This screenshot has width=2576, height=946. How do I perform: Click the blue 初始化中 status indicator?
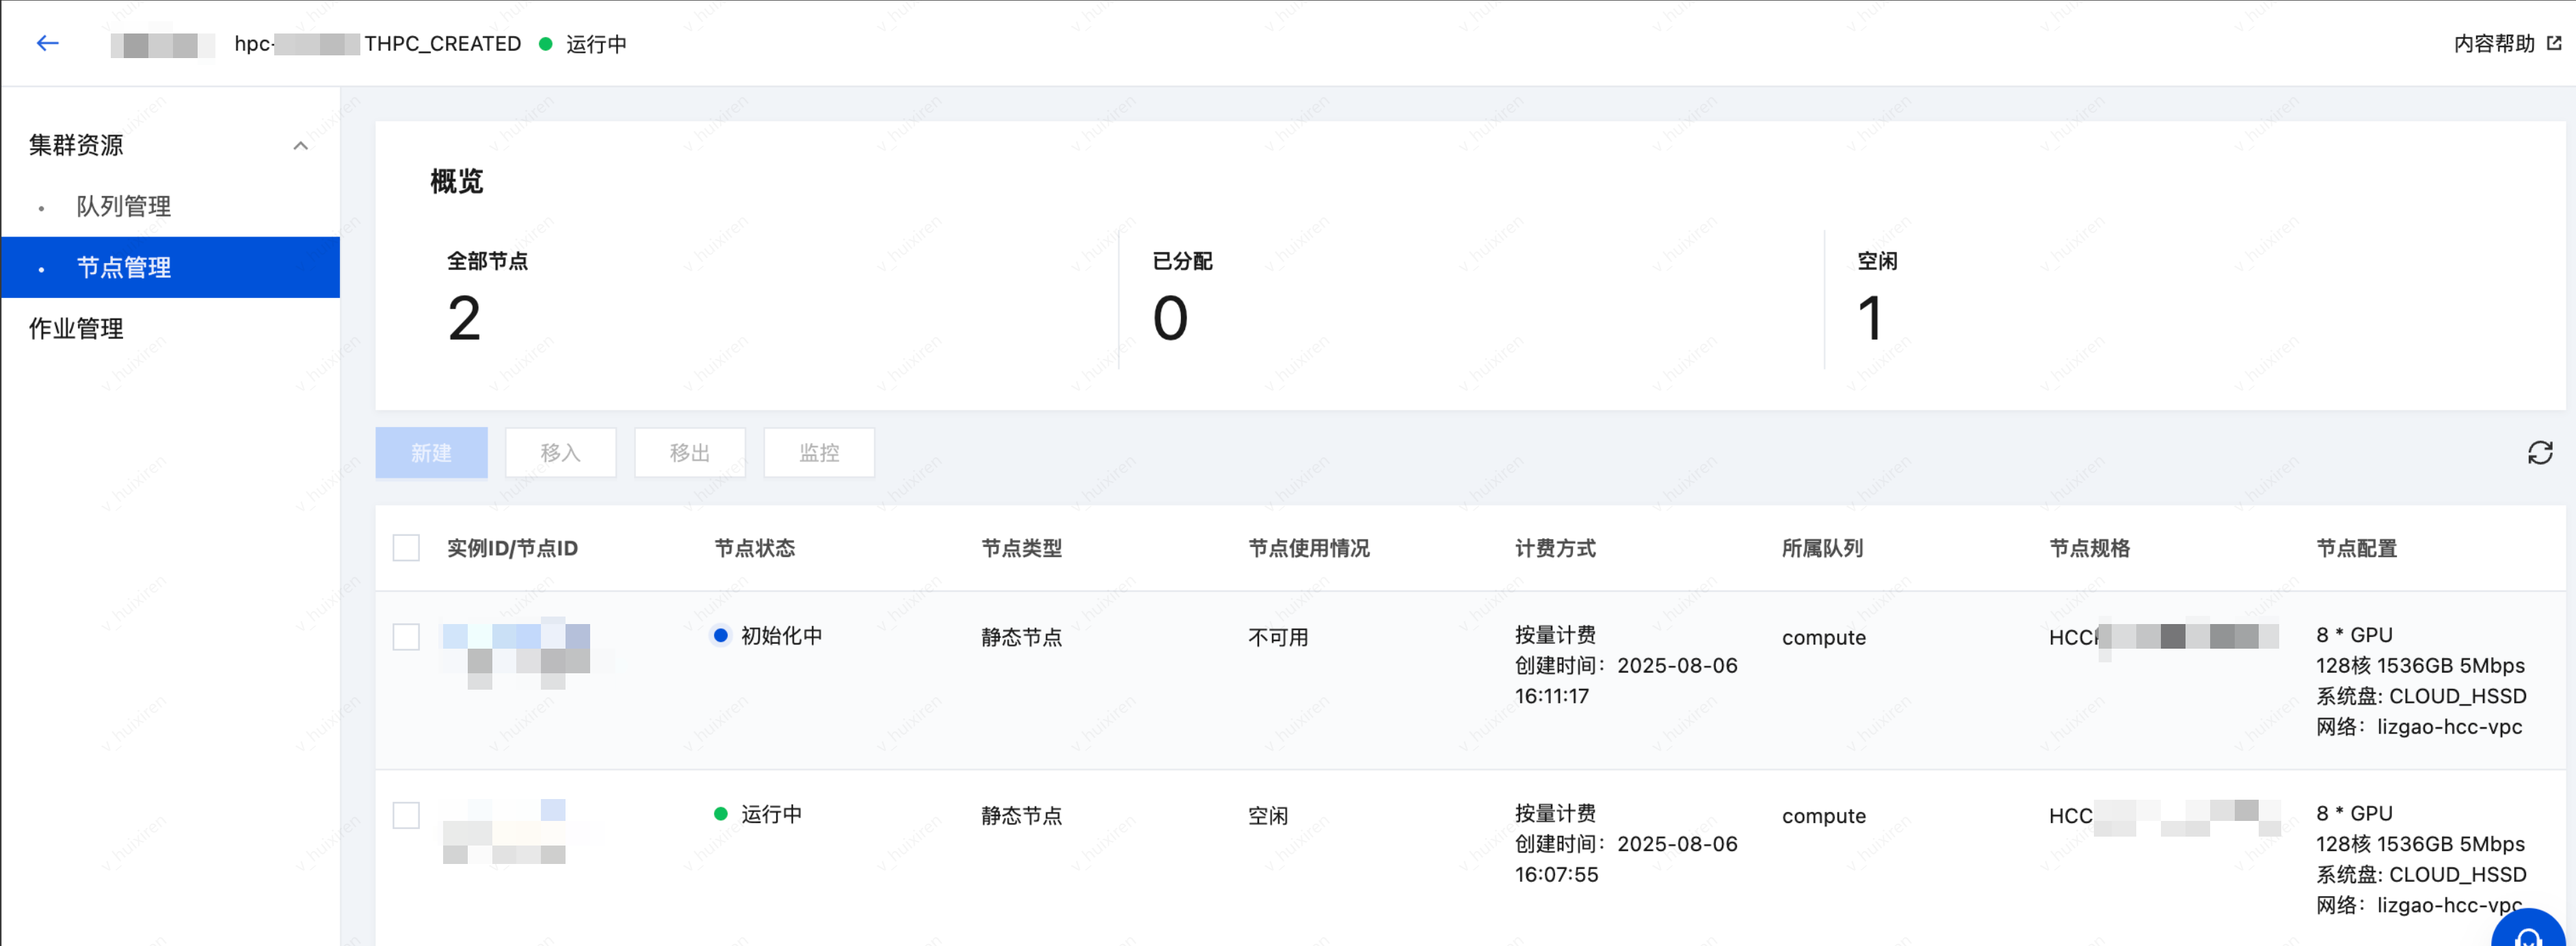(x=720, y=635)
